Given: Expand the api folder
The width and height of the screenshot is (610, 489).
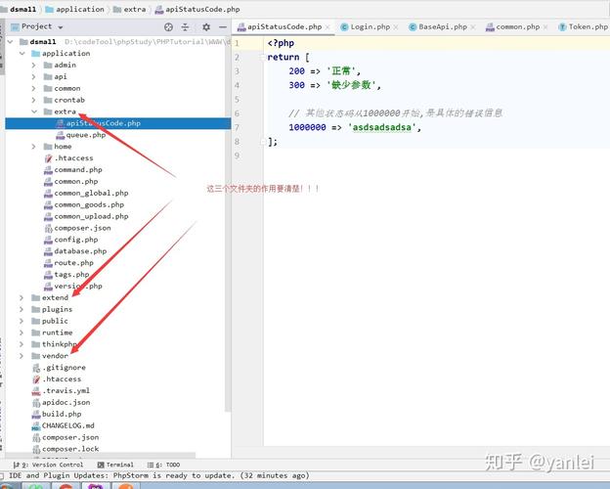Looking at the screenshot, I should coord(34,76).
